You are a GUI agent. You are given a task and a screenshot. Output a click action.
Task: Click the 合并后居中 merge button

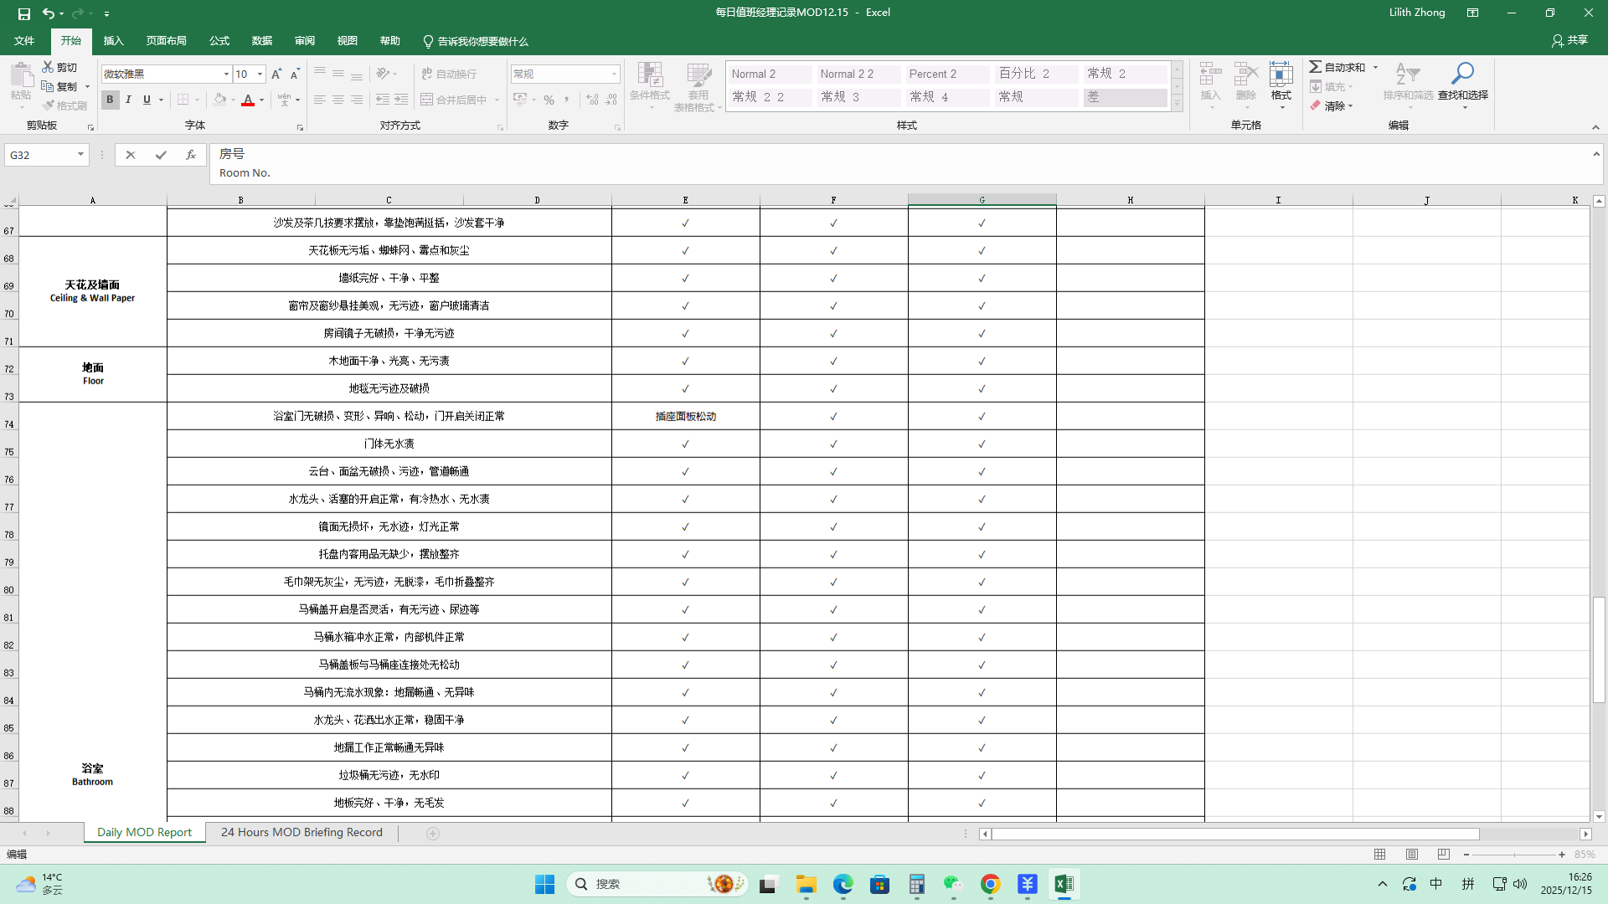(x=454, y=100)
